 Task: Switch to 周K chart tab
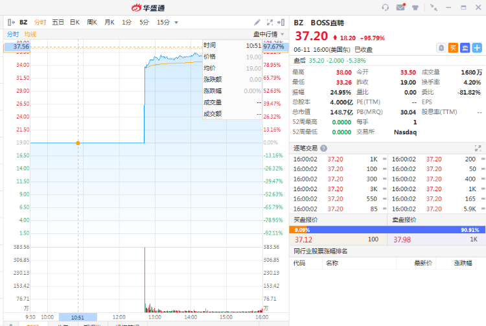tap(92, 22)
